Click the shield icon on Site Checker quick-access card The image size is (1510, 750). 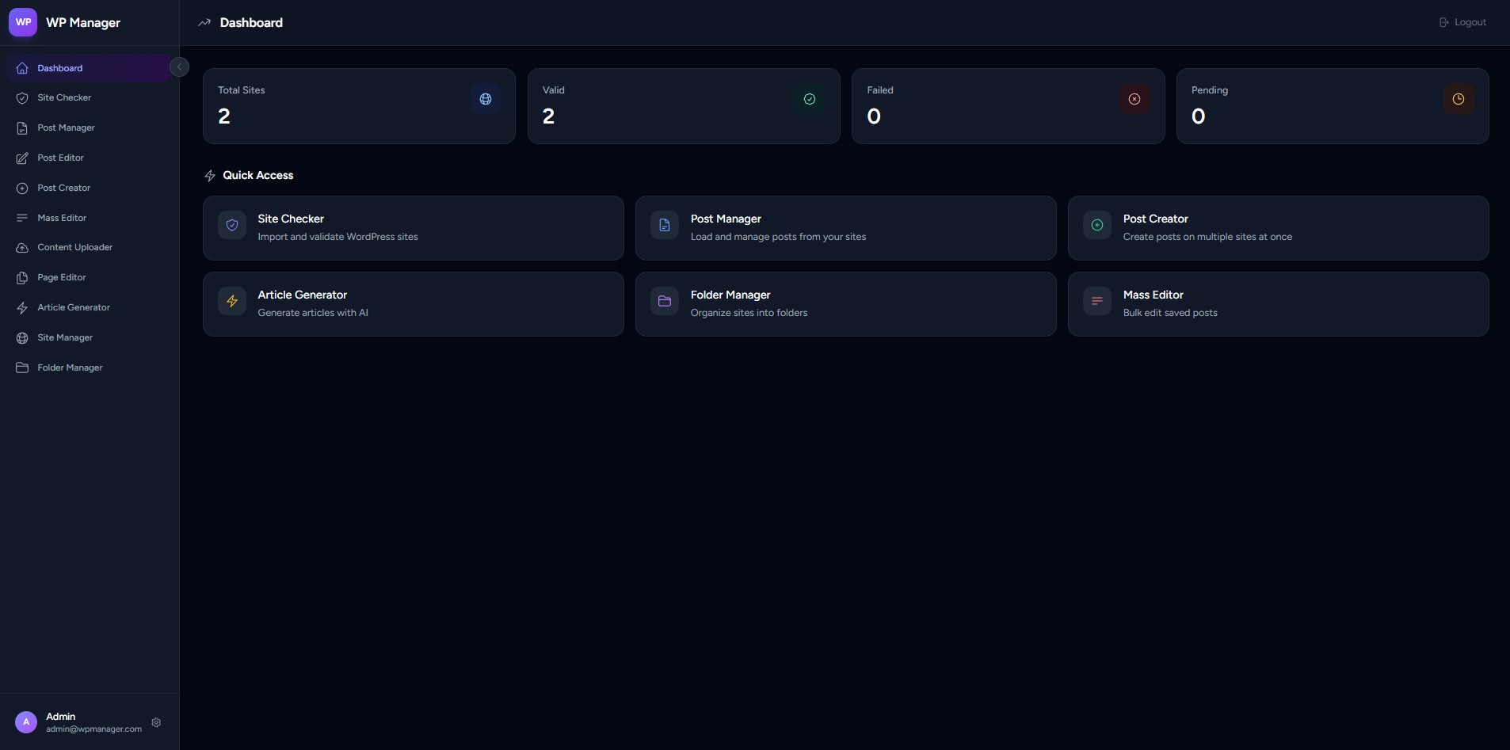click(x=232, y=225)
